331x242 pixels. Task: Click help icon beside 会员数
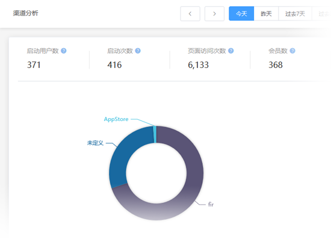click(x=292, y=51)
